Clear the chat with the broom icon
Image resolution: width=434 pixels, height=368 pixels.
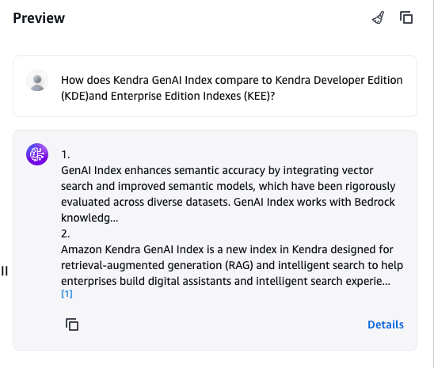click(x=378, y=18)
